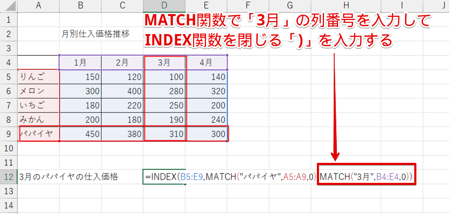Click メロン 4月 value 320
451x218 pixels.
206,91
